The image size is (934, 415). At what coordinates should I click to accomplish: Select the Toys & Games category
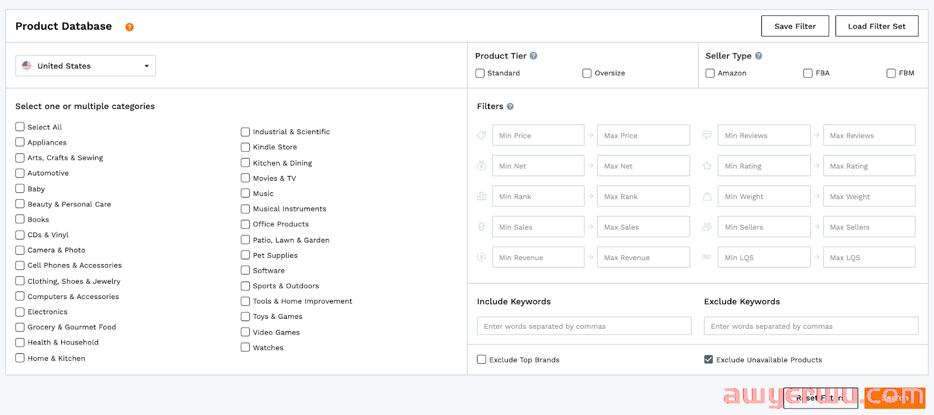point(245,316)
